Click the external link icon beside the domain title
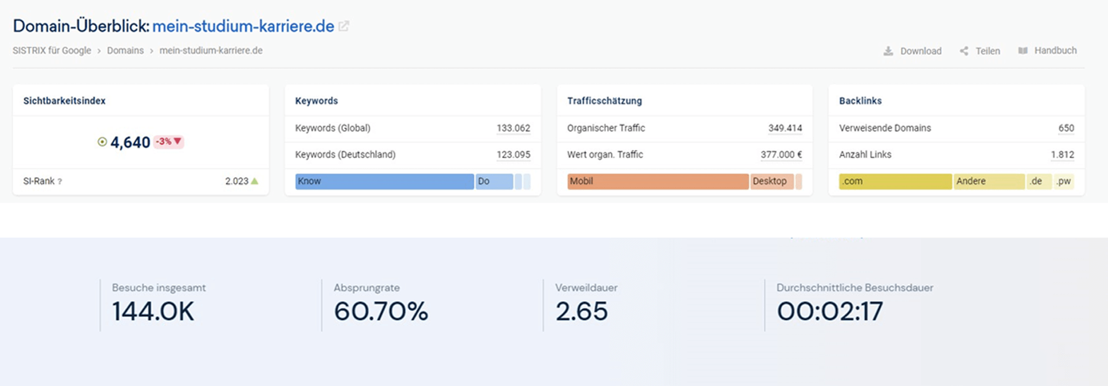1108x386 pixels. (343, 27)
